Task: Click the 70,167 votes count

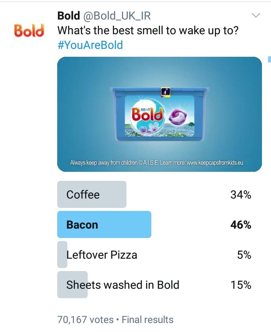Action: (85, 320)
